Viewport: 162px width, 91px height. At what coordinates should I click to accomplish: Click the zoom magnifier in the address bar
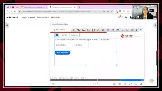(x=104, y=11)
